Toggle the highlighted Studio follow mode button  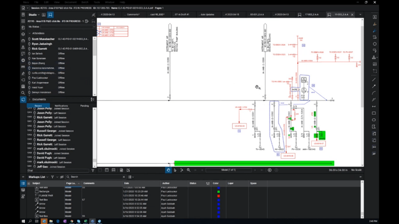pyautogui.click(x=50, y=15)
